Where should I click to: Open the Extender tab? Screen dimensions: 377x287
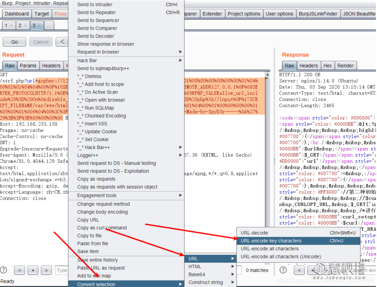(x=212, y=14)
